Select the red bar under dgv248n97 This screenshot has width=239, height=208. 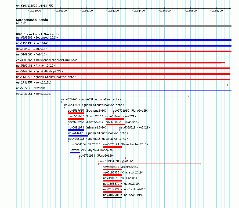(124, 51)
